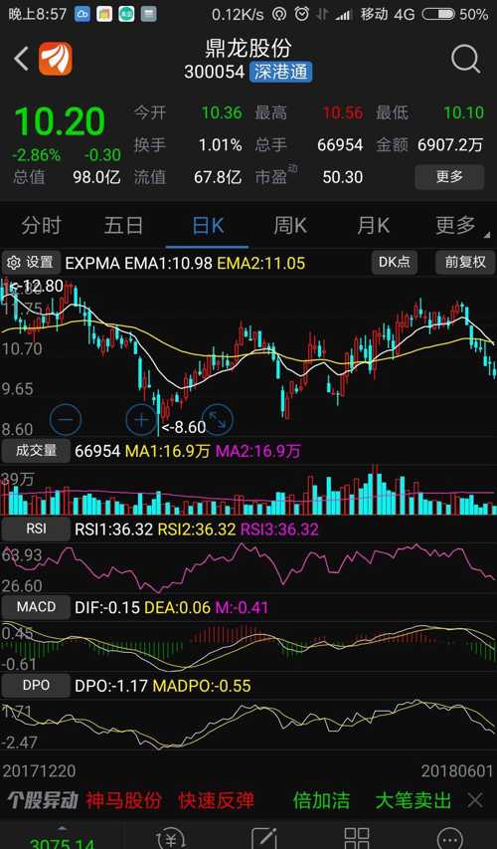This screenshot has height=849, width=497.
Task: Open stock search magnifier icon
Action: 465,59
